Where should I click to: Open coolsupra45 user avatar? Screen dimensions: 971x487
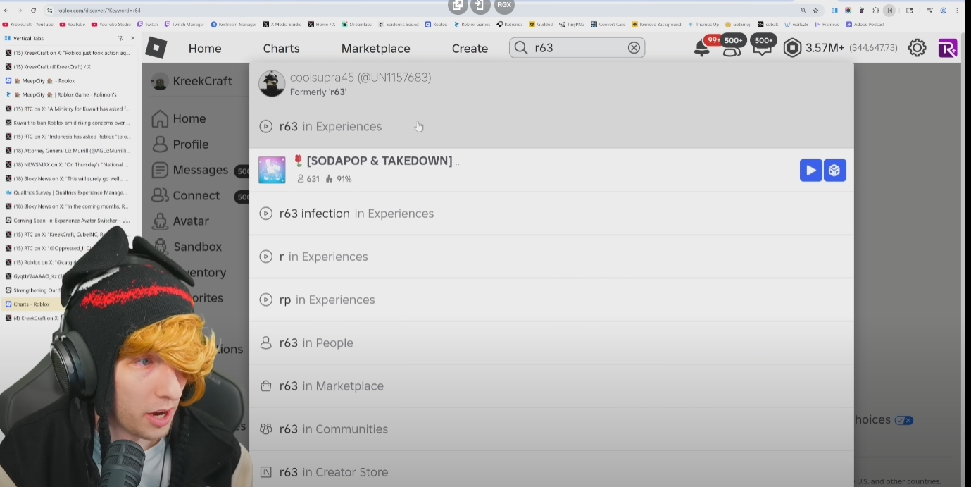(272, 83)
